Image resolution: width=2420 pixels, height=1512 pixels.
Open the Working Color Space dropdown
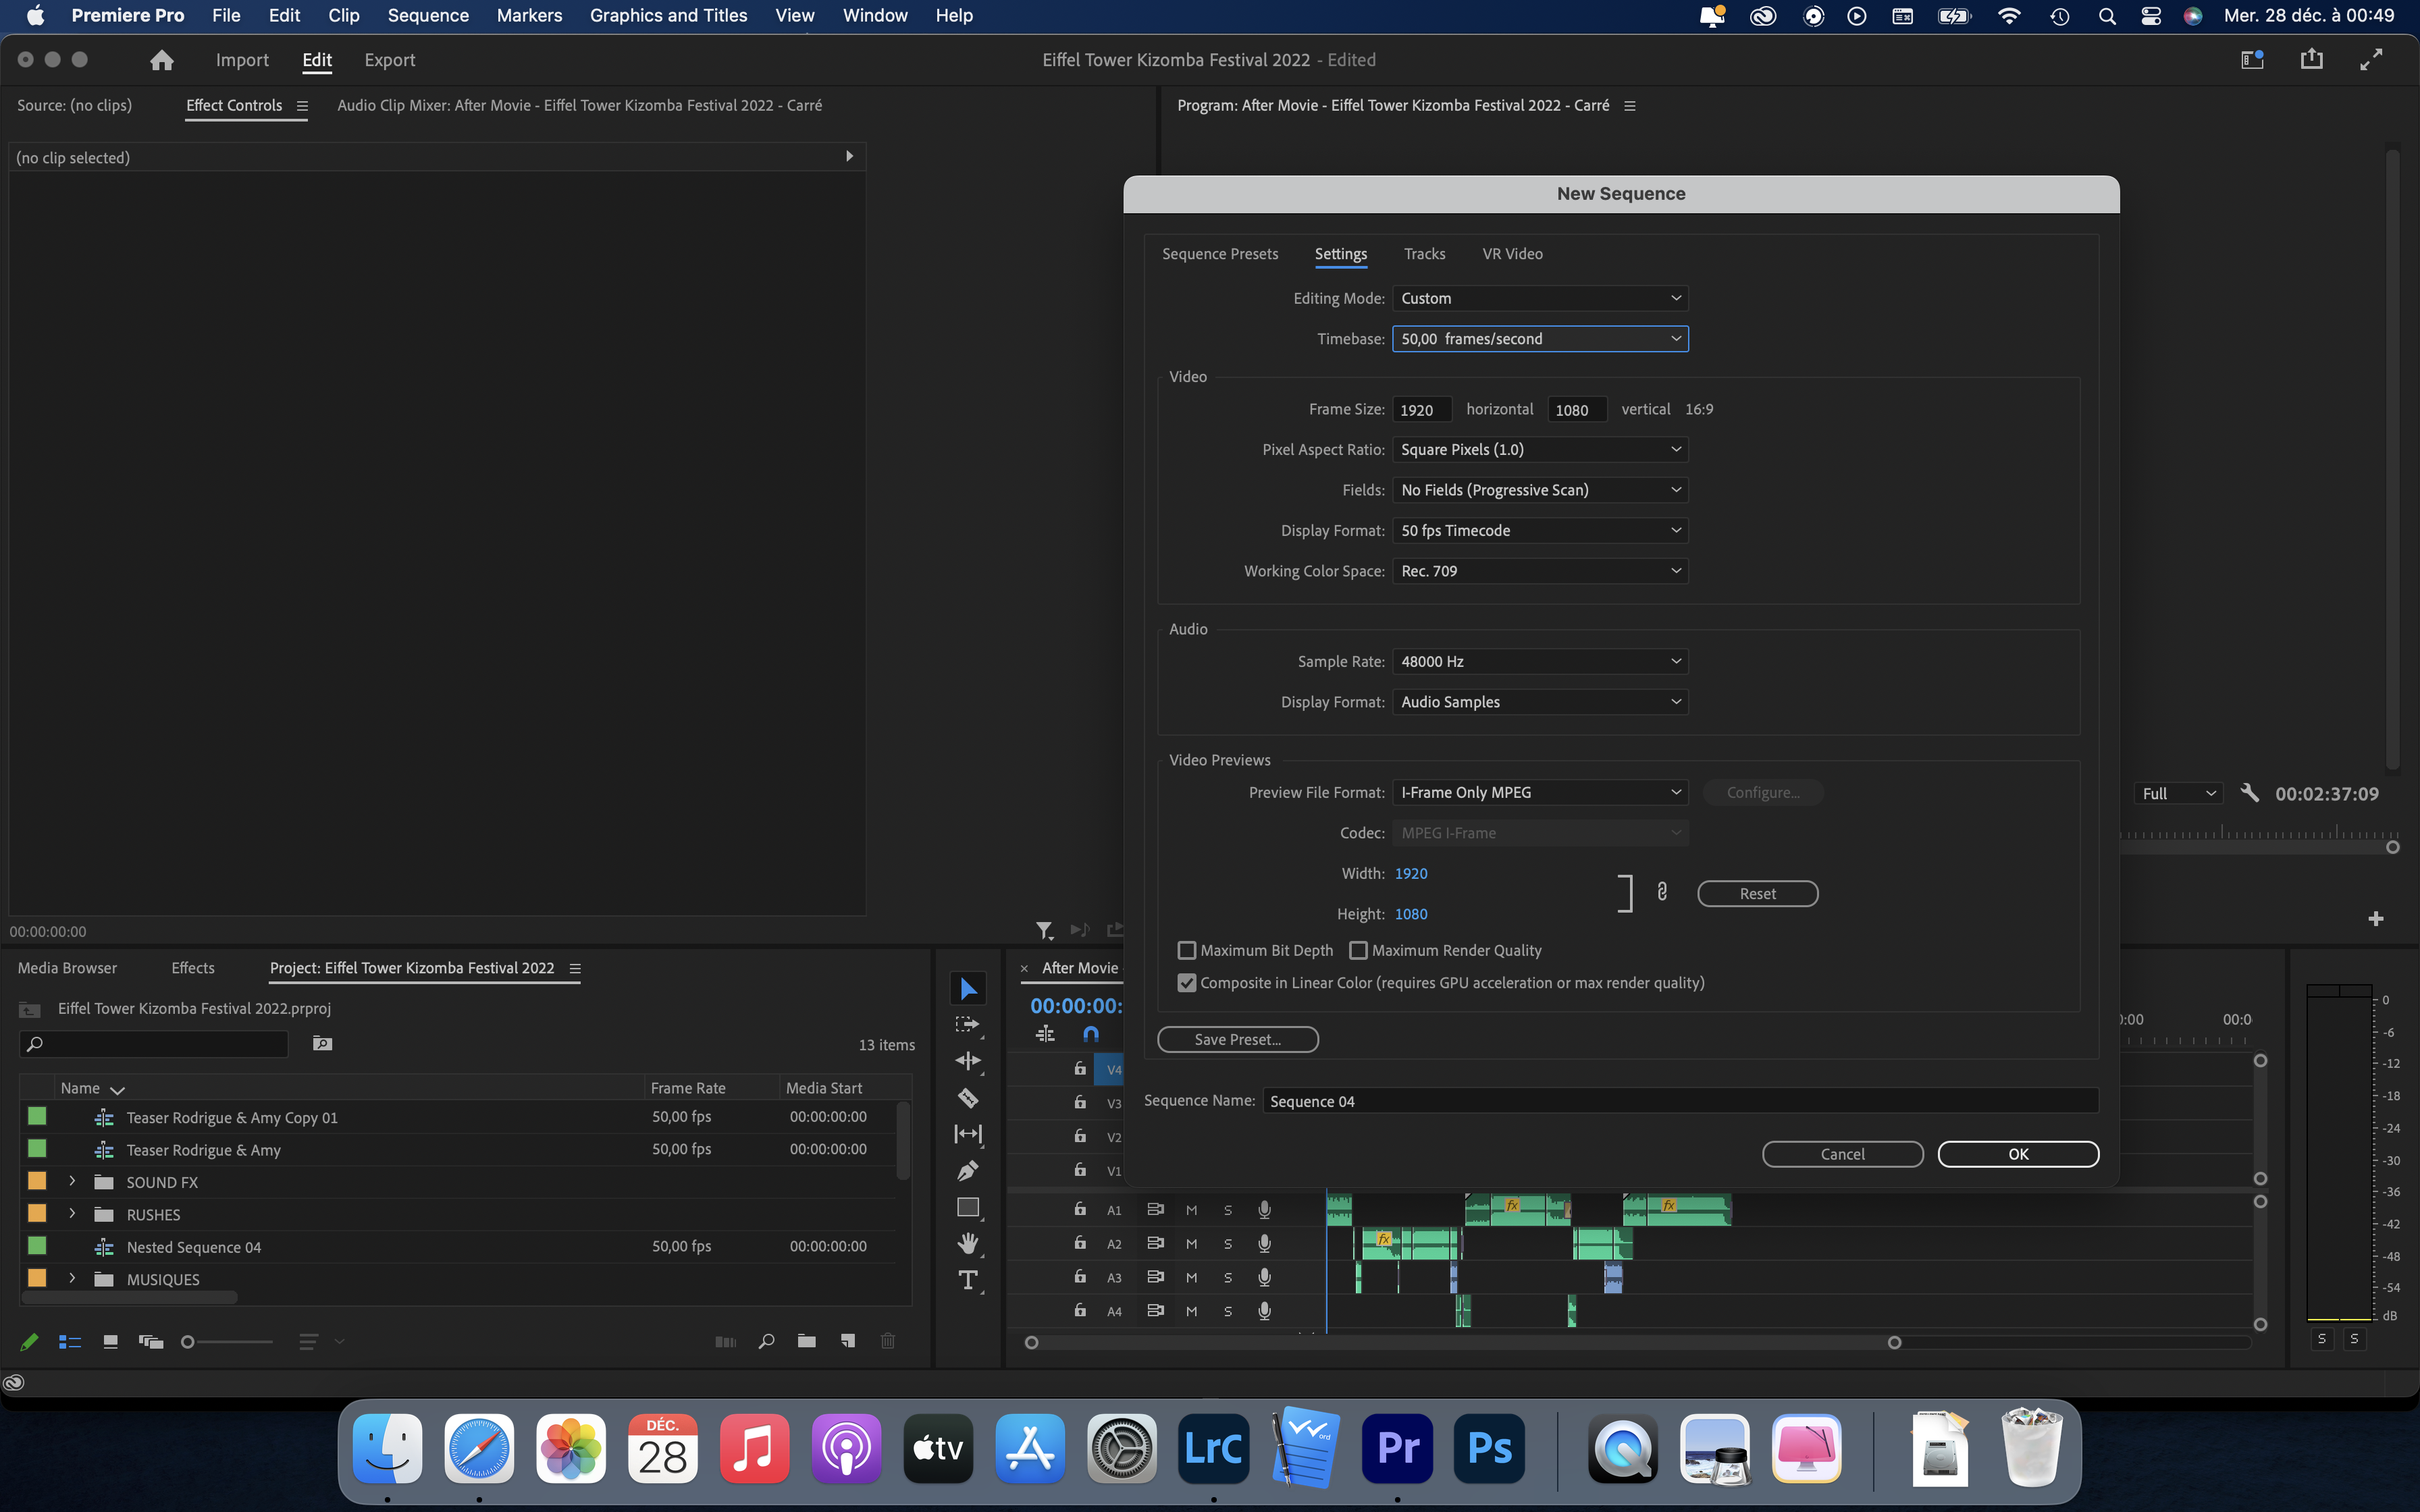point(1540,571)
